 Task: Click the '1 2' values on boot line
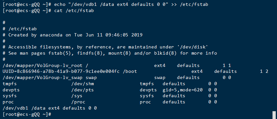(264, 71)
